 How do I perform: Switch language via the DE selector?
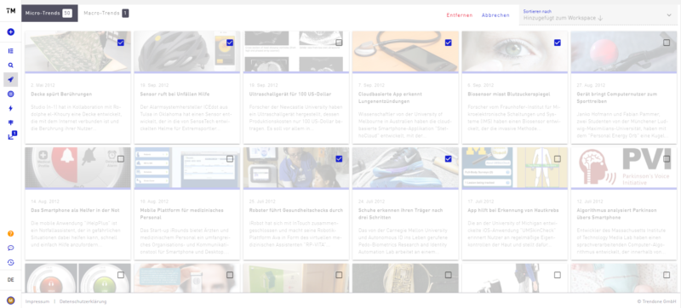click(11, 280)
